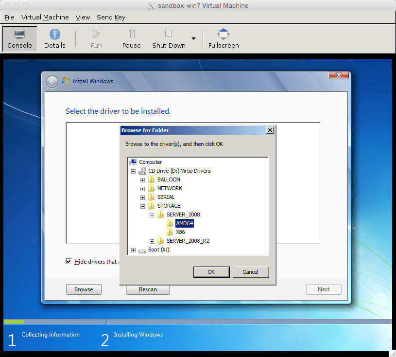The height and width of the screenshot is (357, 396).
Task: Toggle Hide drivers checkbox
Action: (x=69, y=261)
